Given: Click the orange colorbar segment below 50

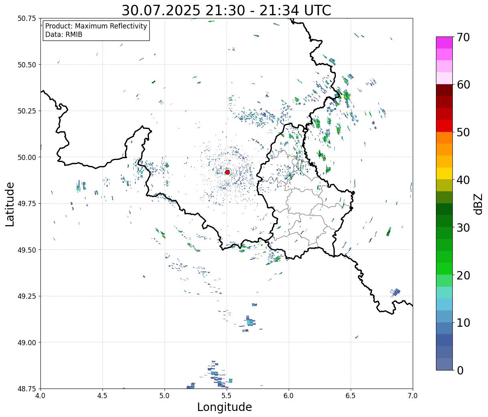Looking at the screenshot, I should 444,138.
